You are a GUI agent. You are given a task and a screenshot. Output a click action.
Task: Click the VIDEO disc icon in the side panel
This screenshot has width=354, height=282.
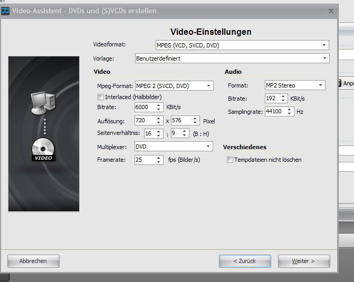[x=43, y=150]
